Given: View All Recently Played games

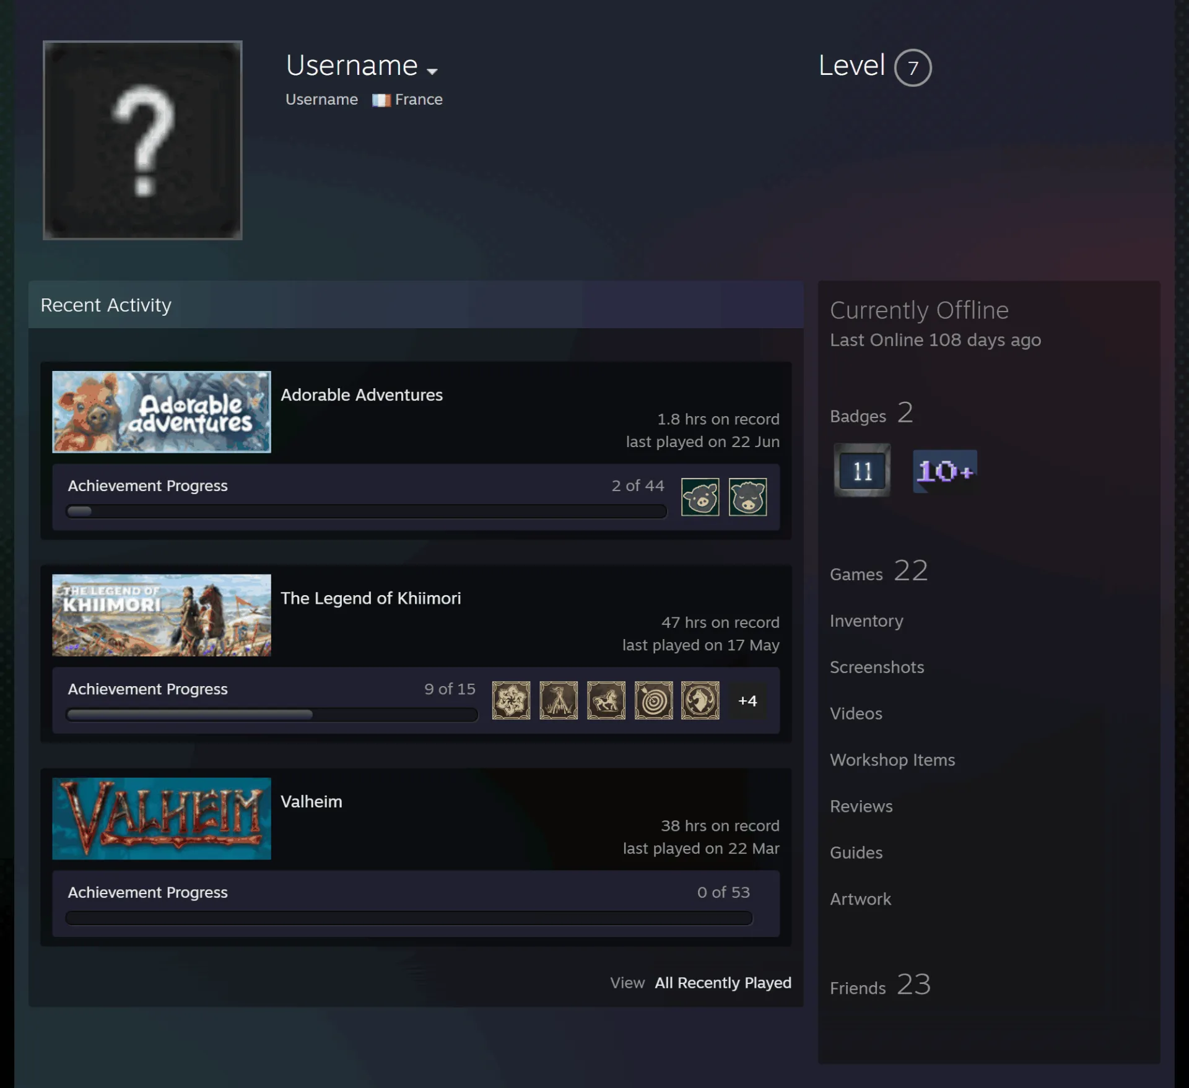Looking at the screenshot, I should pyautogui.click(x=723, y=983).
